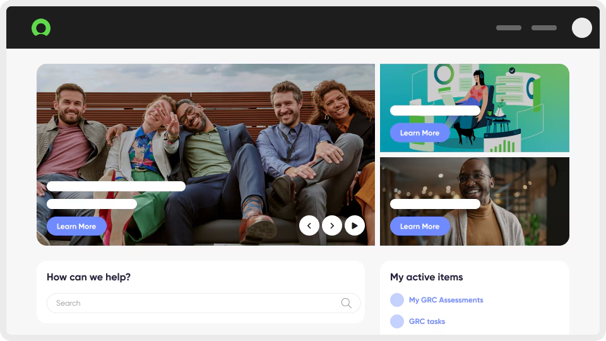Screen dimensions: 606x341
Task: Click the Search input field
Action: click(204, 303)
